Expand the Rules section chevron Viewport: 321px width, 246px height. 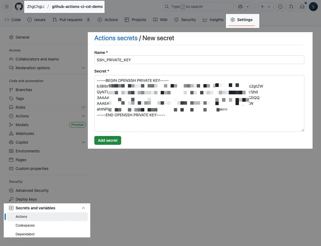83,107
